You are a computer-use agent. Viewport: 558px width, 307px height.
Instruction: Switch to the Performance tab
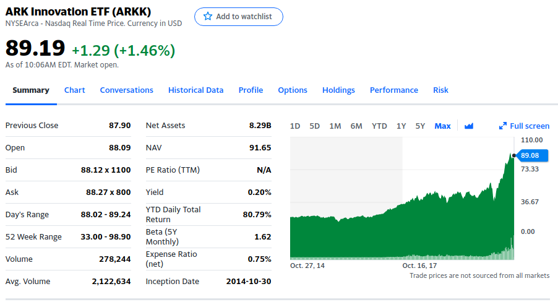point(393,90)
